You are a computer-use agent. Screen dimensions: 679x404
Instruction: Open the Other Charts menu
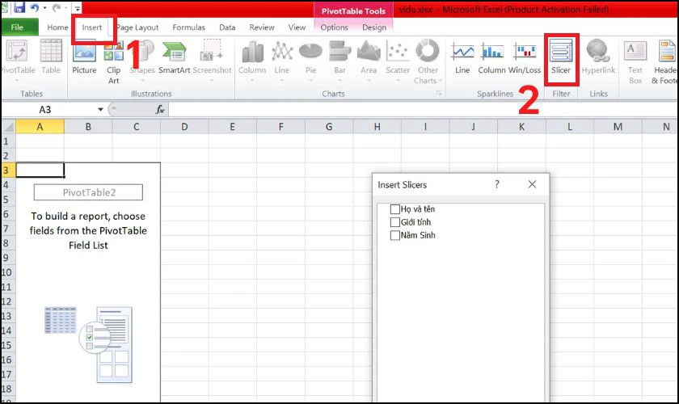[x=428, y=62]
